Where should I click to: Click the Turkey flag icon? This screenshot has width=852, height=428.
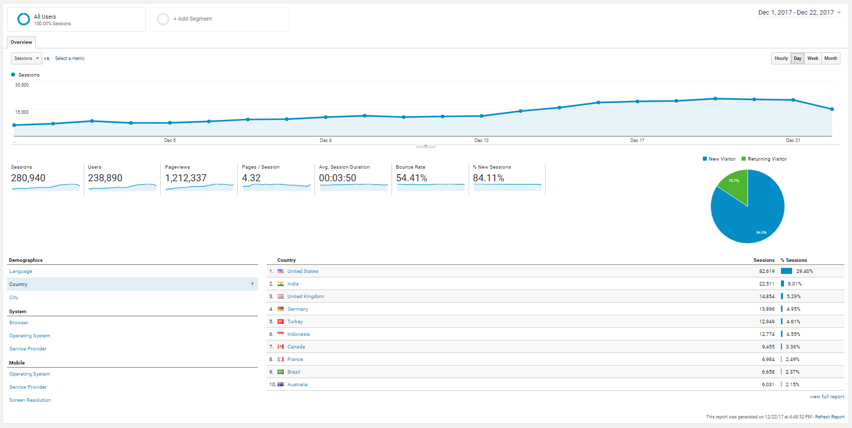[281, 322]
